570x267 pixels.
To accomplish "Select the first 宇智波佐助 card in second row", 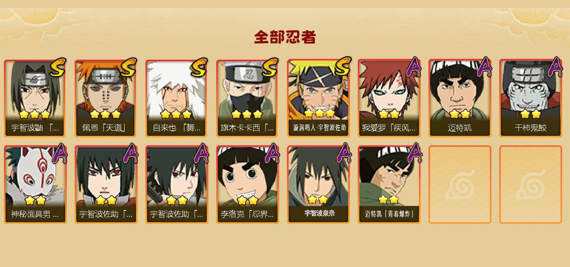I will (x=106, y=185).
